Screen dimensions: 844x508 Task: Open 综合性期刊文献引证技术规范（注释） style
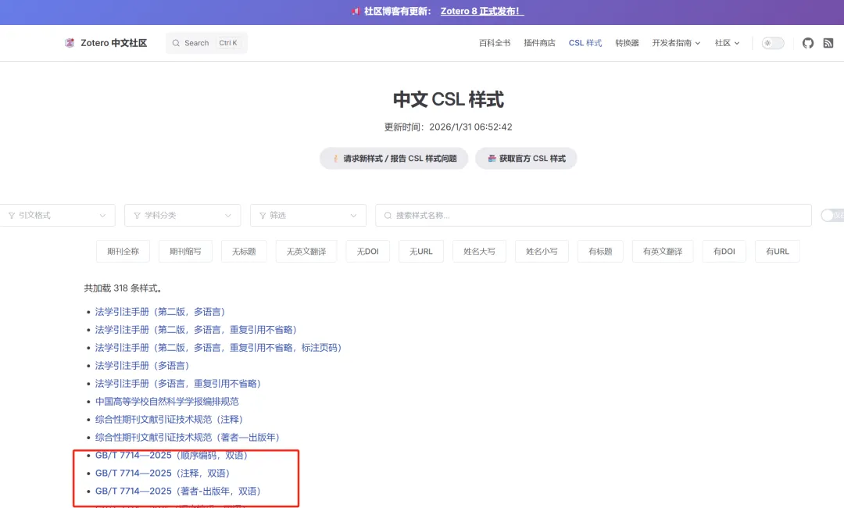[169, 419]
